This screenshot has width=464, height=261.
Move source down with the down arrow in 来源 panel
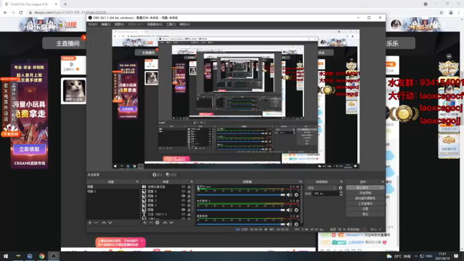click(171, 223)
